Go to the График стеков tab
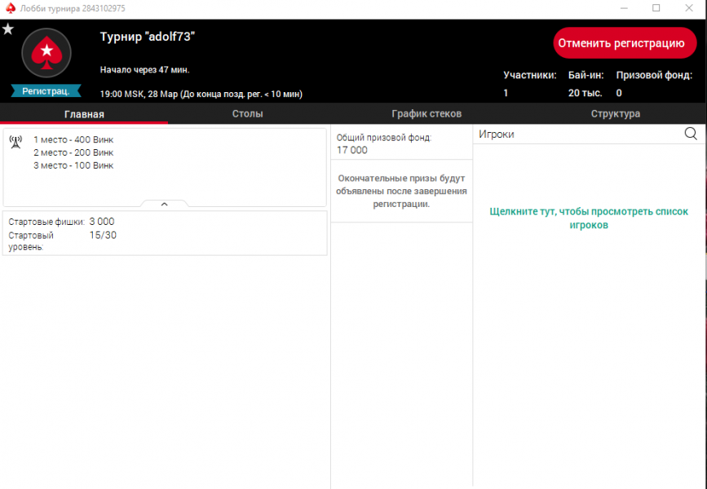The height and width of the screenshot is (489, 707). pos(426,114)
